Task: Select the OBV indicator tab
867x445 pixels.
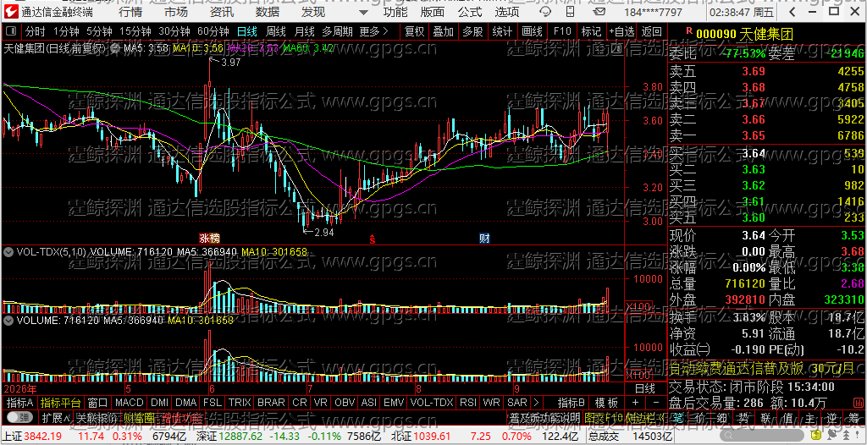Action: (345, 403)
